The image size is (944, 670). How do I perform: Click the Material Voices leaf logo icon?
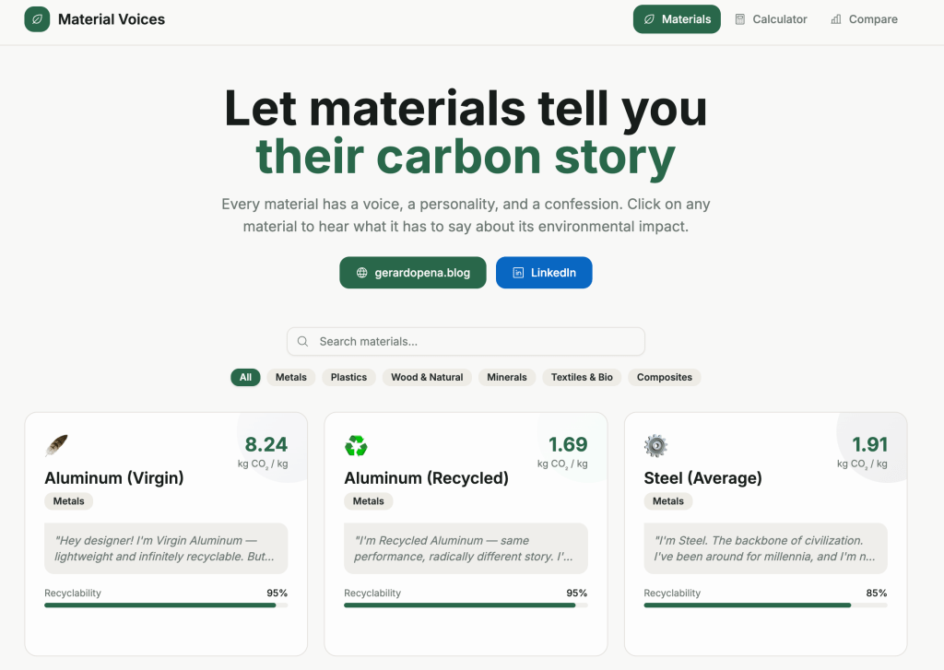click(37, 19)
